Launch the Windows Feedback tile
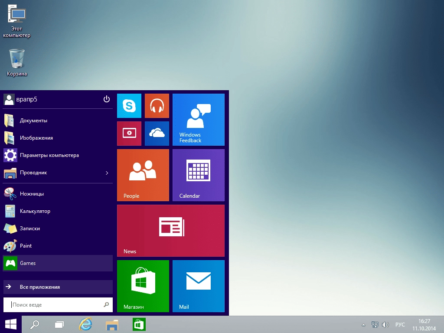 click(199, 120)
